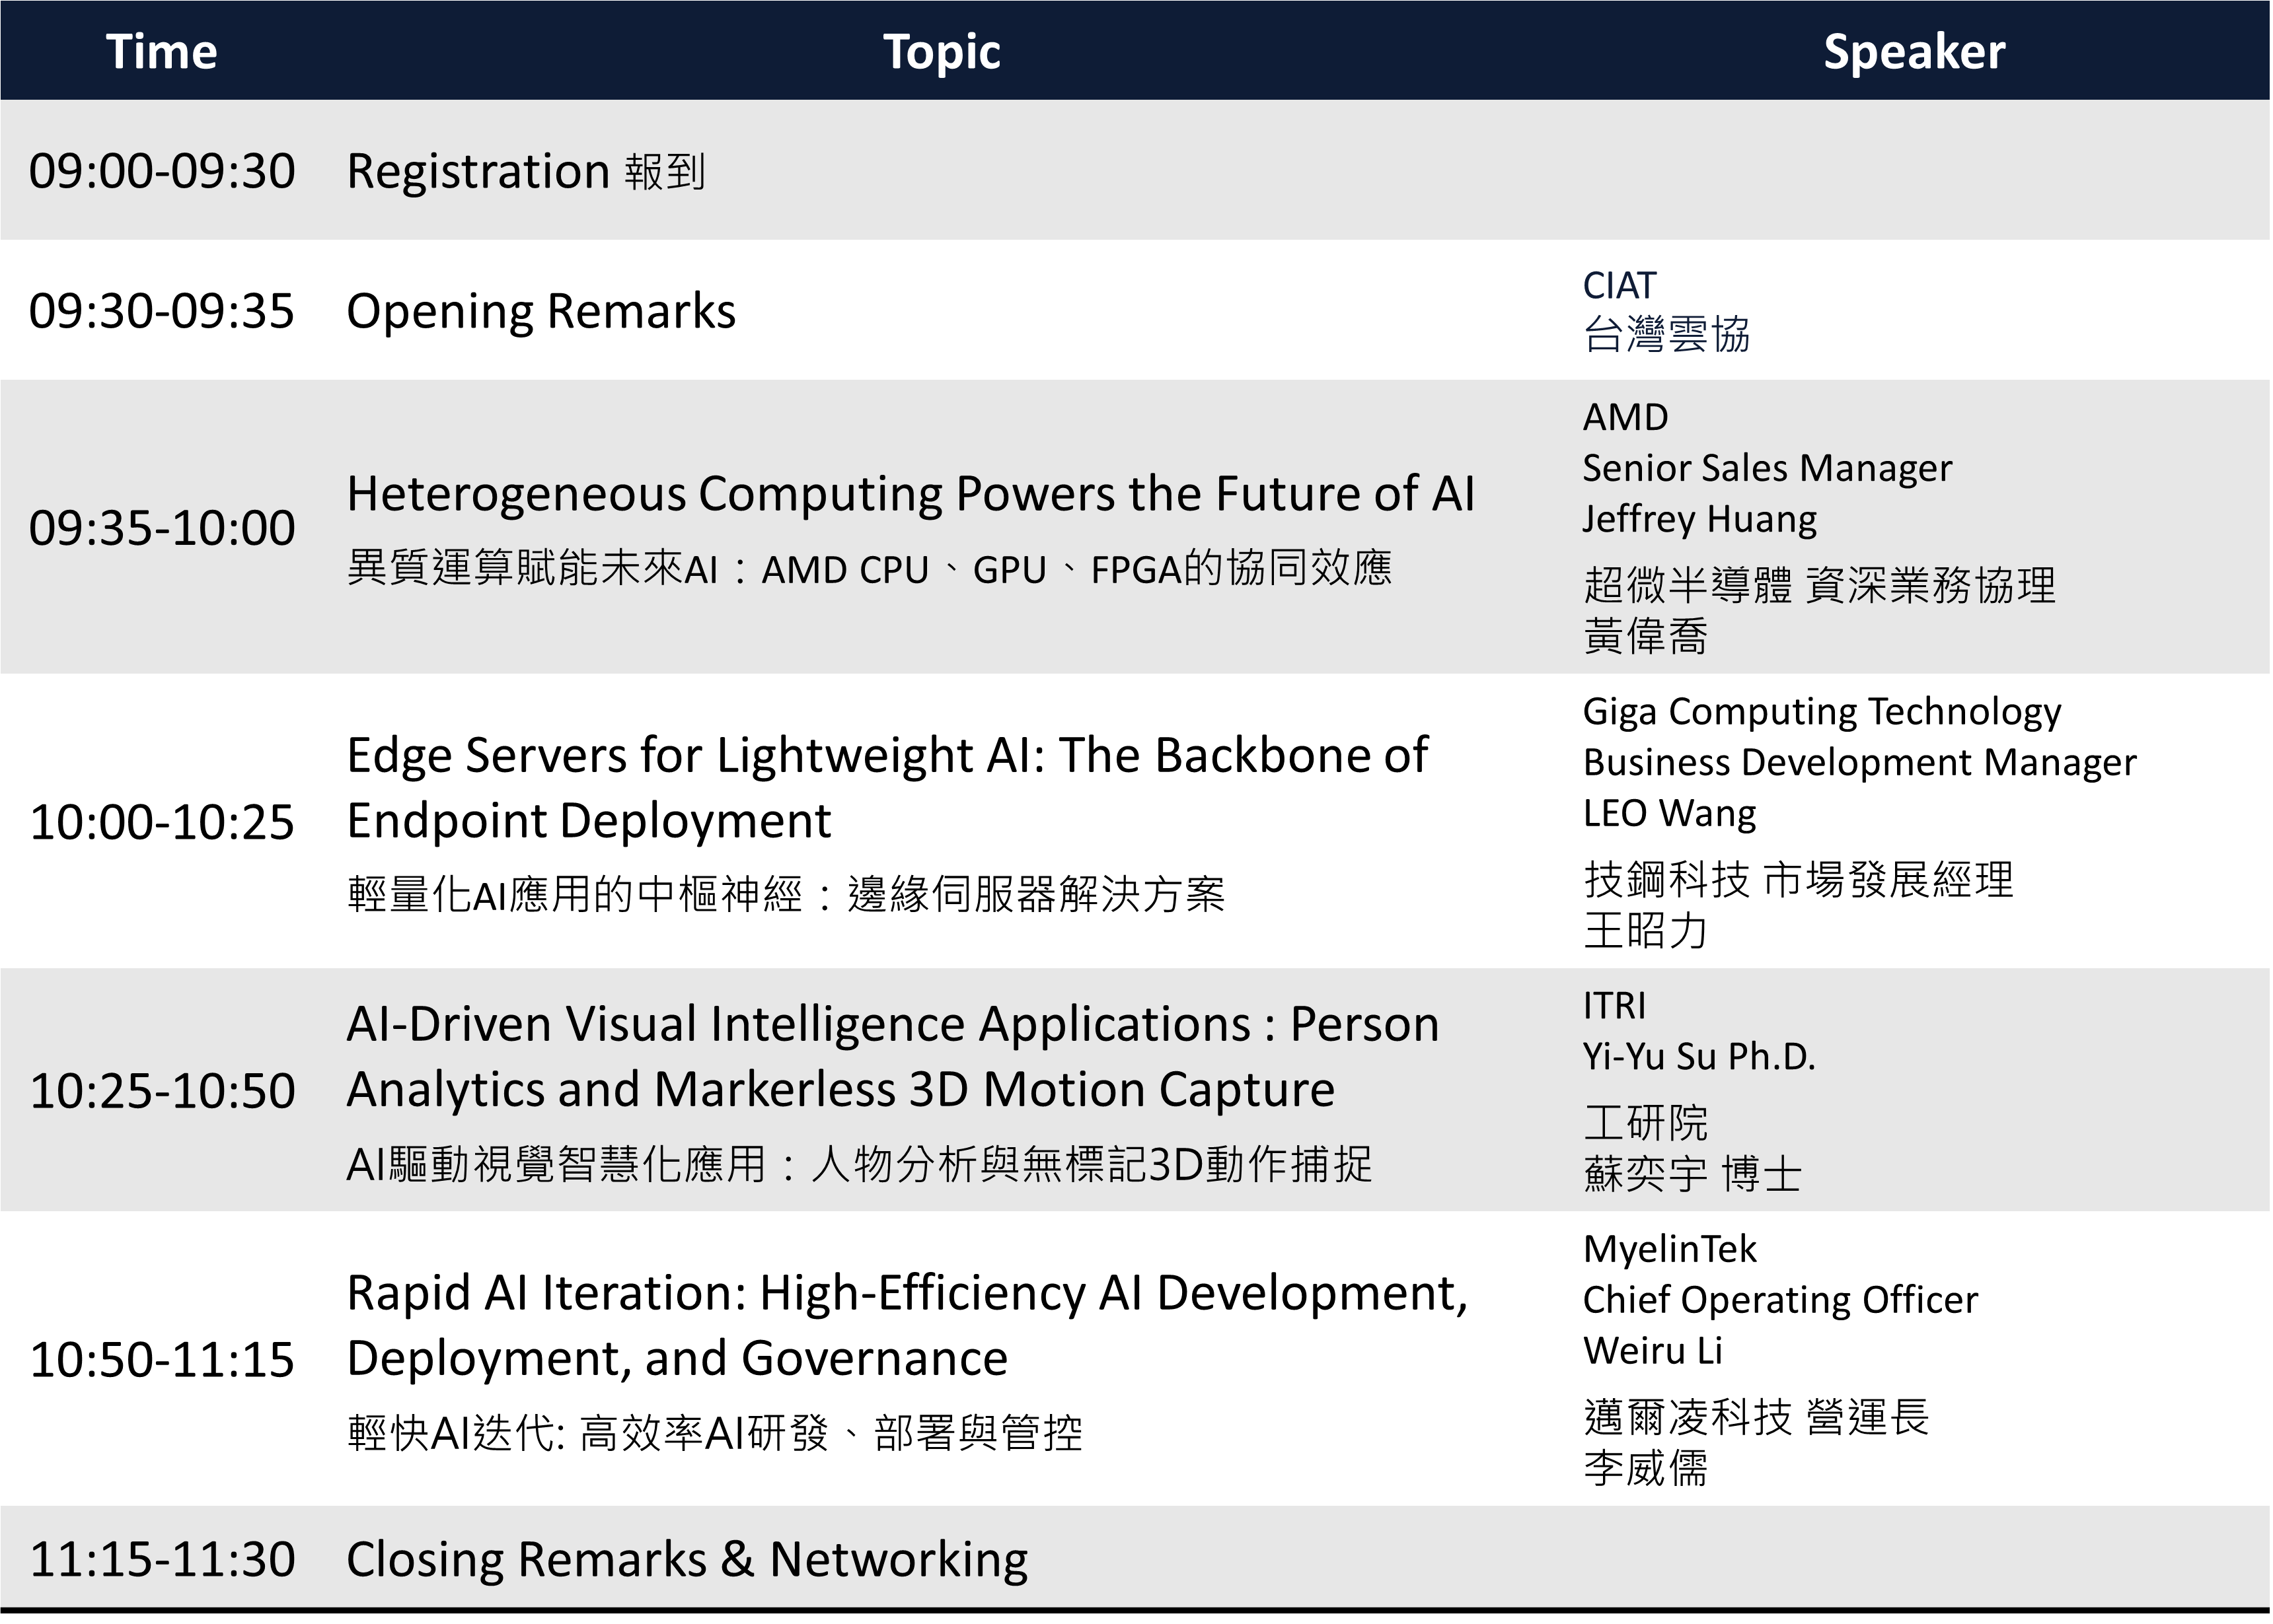
Task: Click the Topic column header
Action: click(x=942, y=51)
